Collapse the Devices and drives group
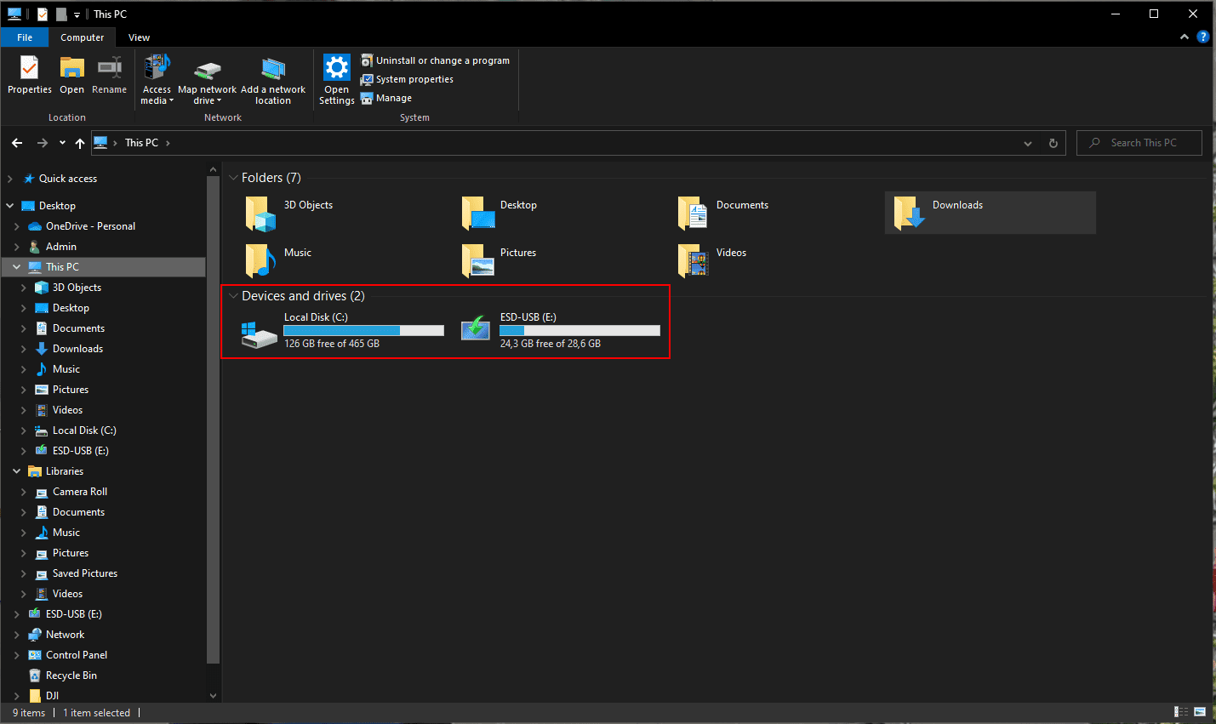This screenshot has width=1216, height=724. [x=234, y=296]
